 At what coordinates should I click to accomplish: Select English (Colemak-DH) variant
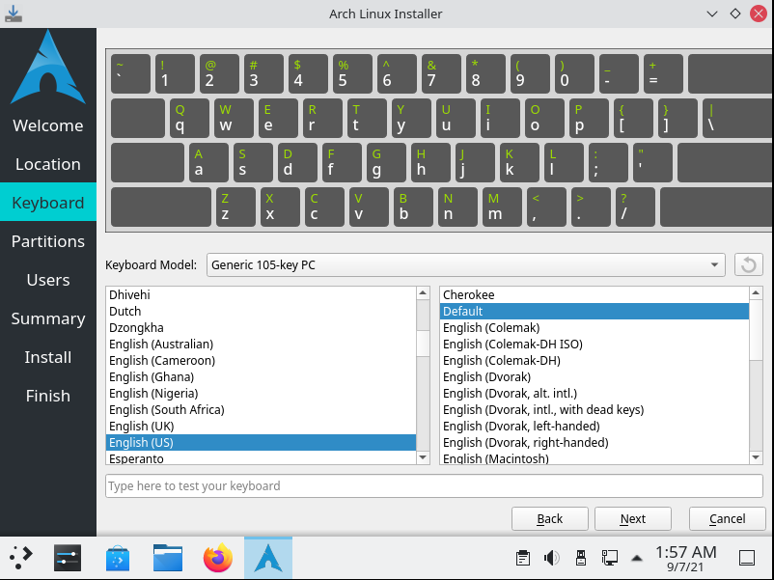[594, 360]
